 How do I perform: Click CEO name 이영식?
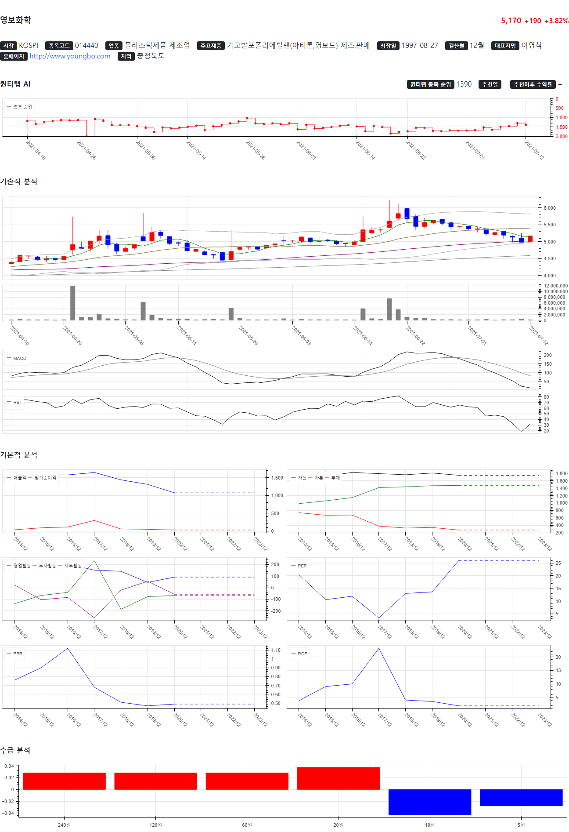click(x=532, y=46)
